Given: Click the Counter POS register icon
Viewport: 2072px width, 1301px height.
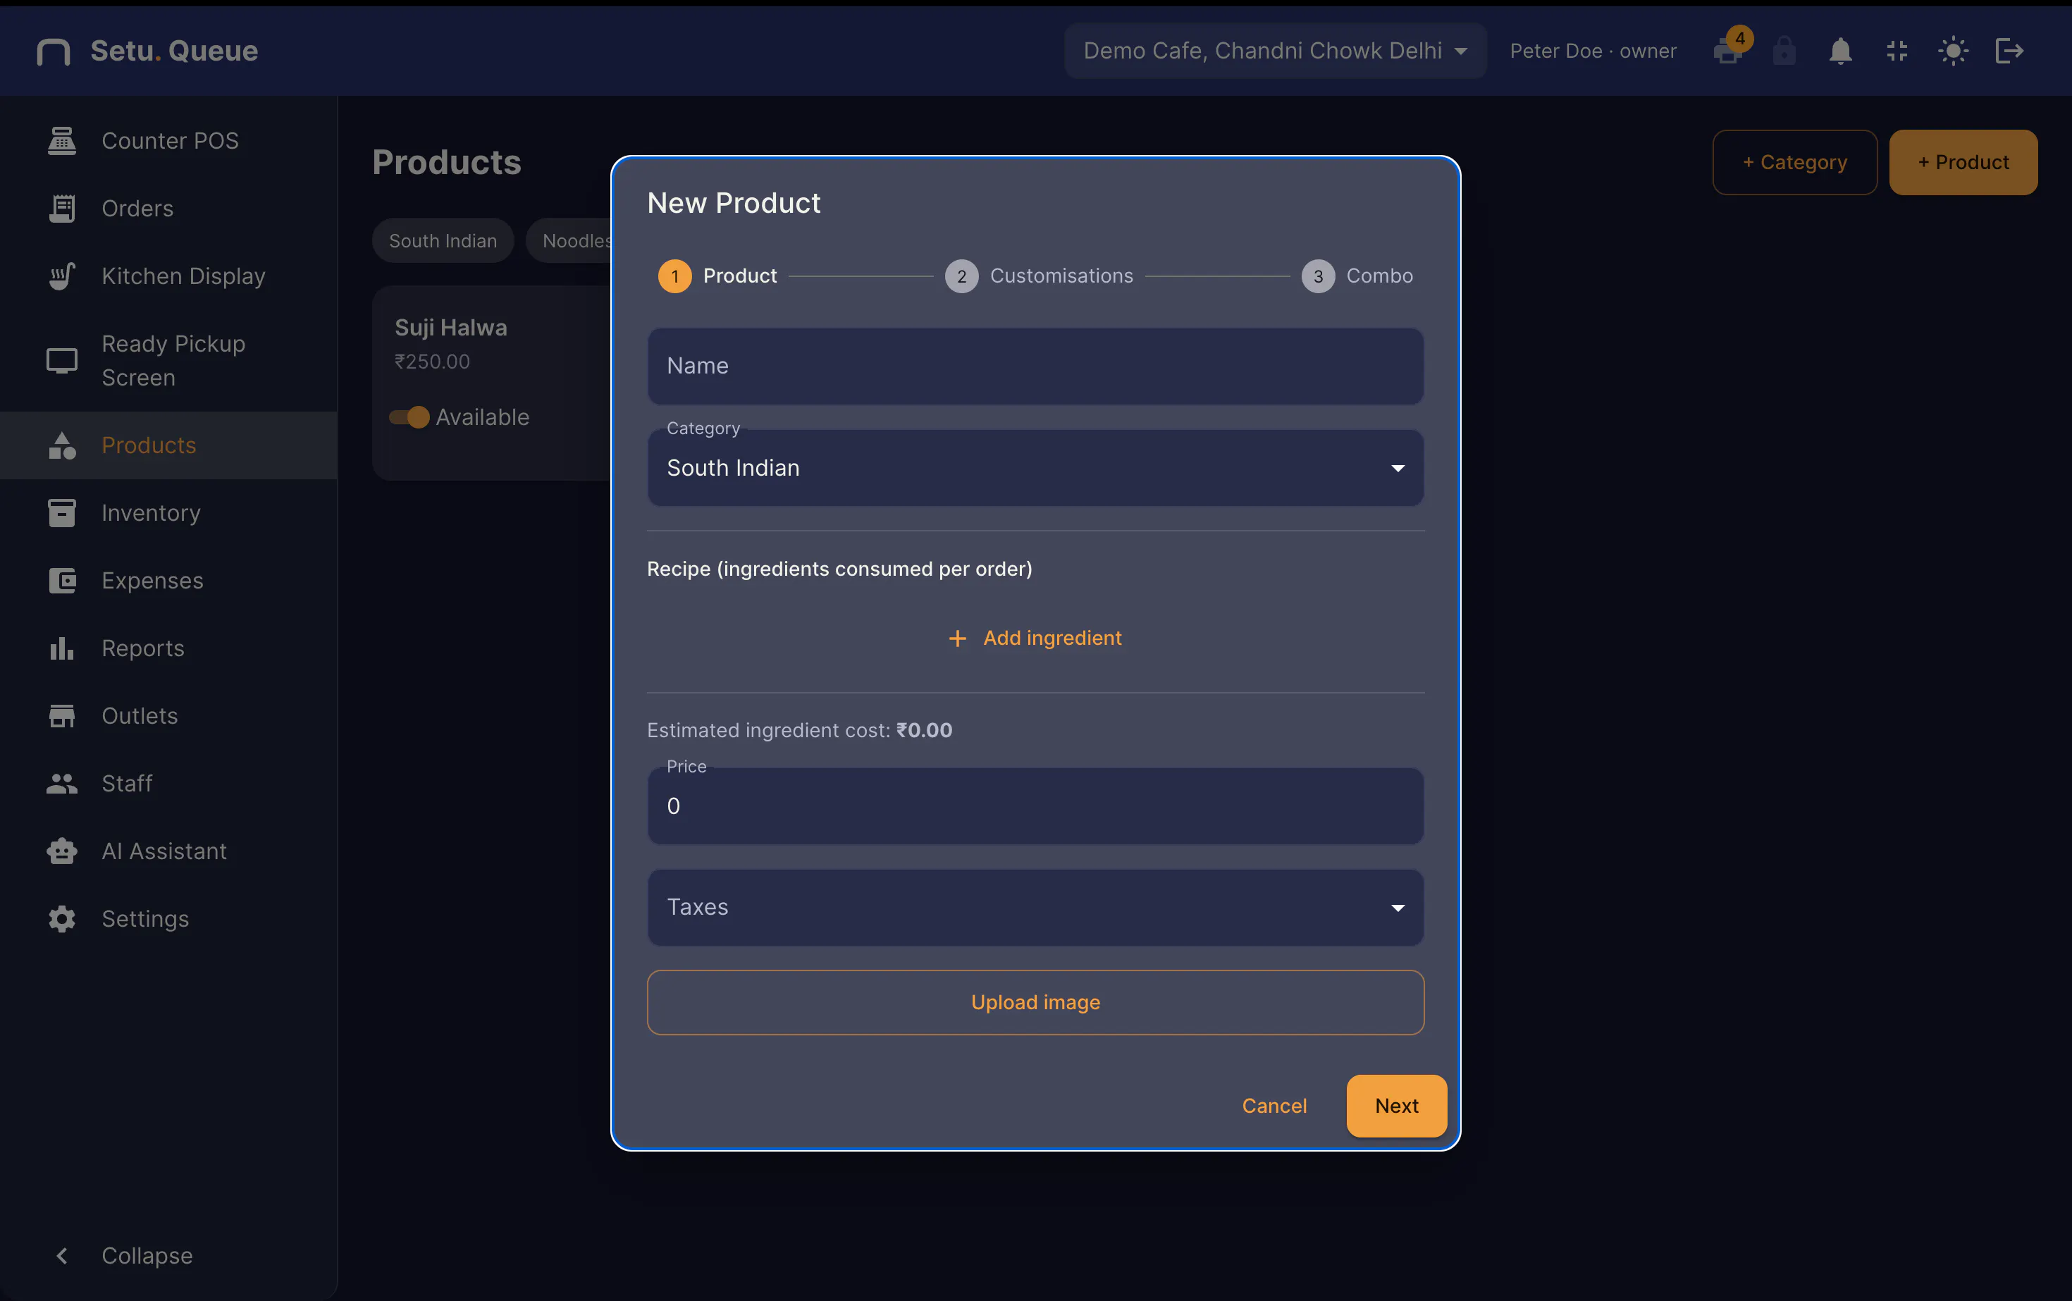Looking at the screenshot, I should [x=62, y=140].
